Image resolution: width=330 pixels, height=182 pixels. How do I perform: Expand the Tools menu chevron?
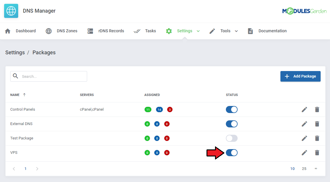pos(236,31)
